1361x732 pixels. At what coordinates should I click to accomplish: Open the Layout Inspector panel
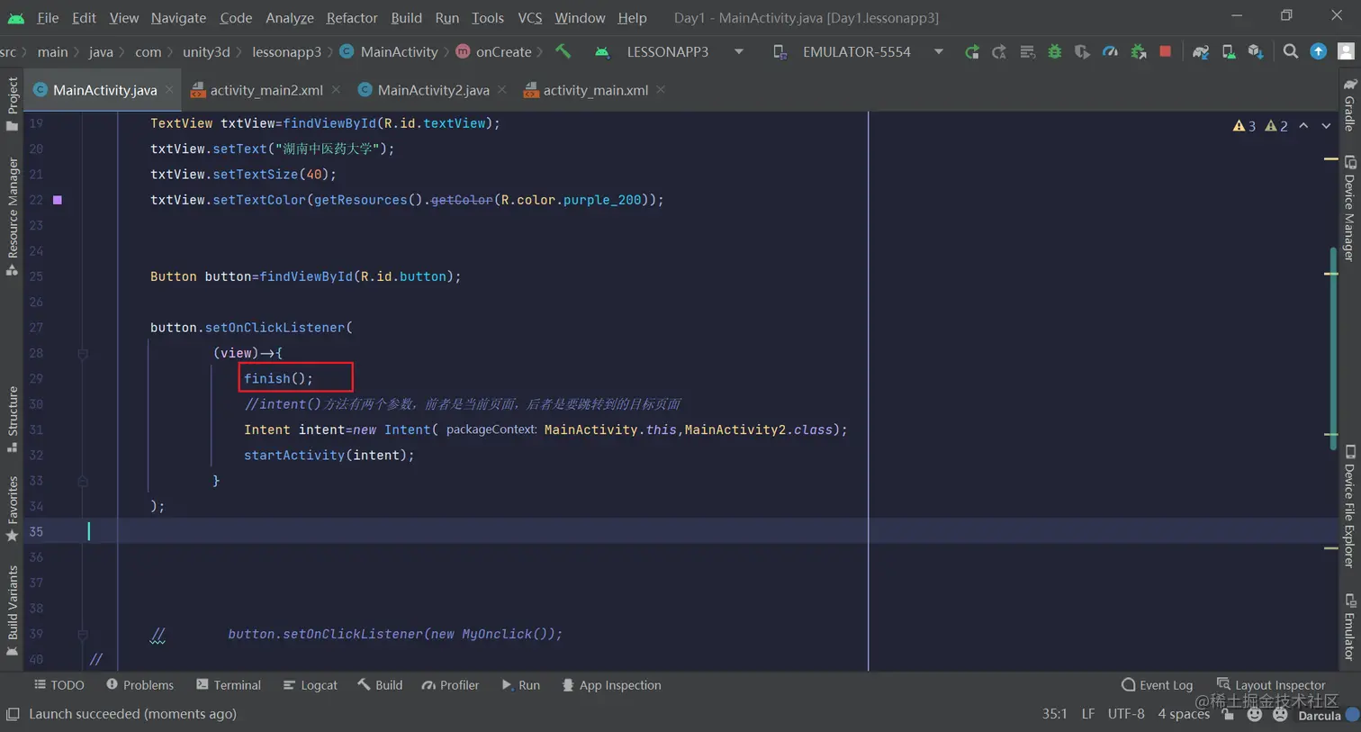tap(1271, 685)
